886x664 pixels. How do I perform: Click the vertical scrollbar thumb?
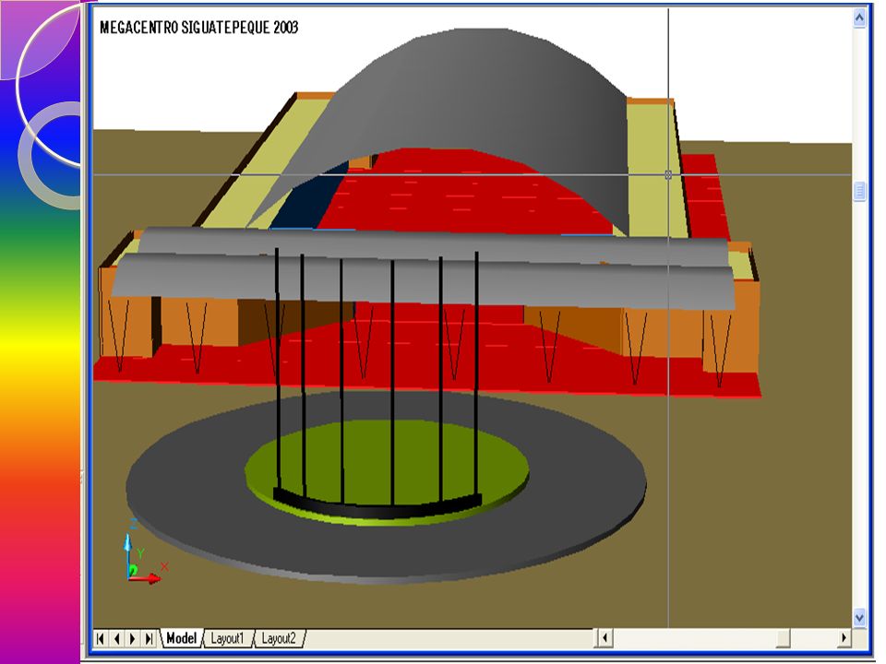859,191
